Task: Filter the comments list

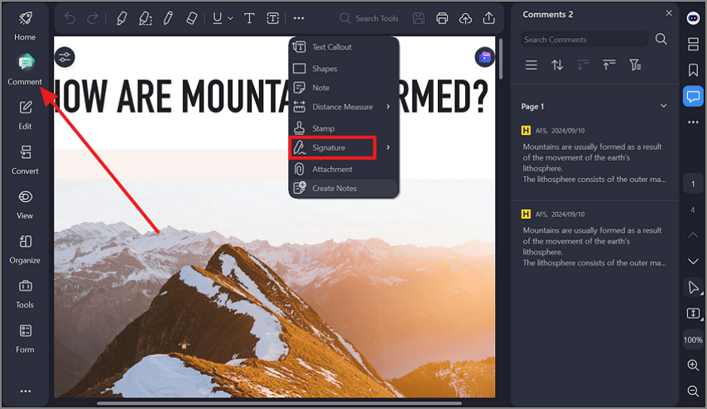Action: (635, 65)
